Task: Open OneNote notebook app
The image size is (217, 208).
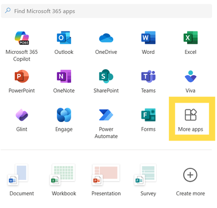Action: point(64,76)
